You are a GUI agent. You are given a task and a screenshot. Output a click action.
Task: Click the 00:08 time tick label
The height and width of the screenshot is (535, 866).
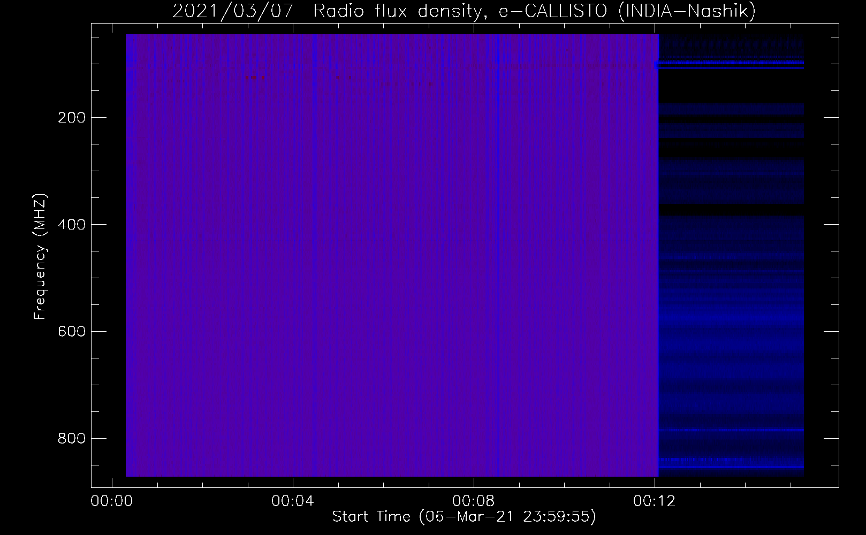pyautogui.click(x=474, y=501)
